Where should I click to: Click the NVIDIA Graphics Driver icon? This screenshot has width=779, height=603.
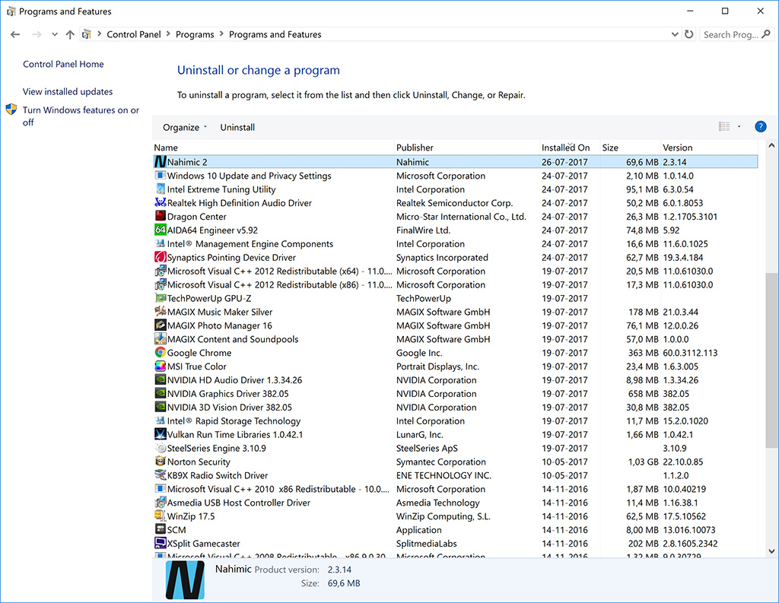click(x=161, y=394)
